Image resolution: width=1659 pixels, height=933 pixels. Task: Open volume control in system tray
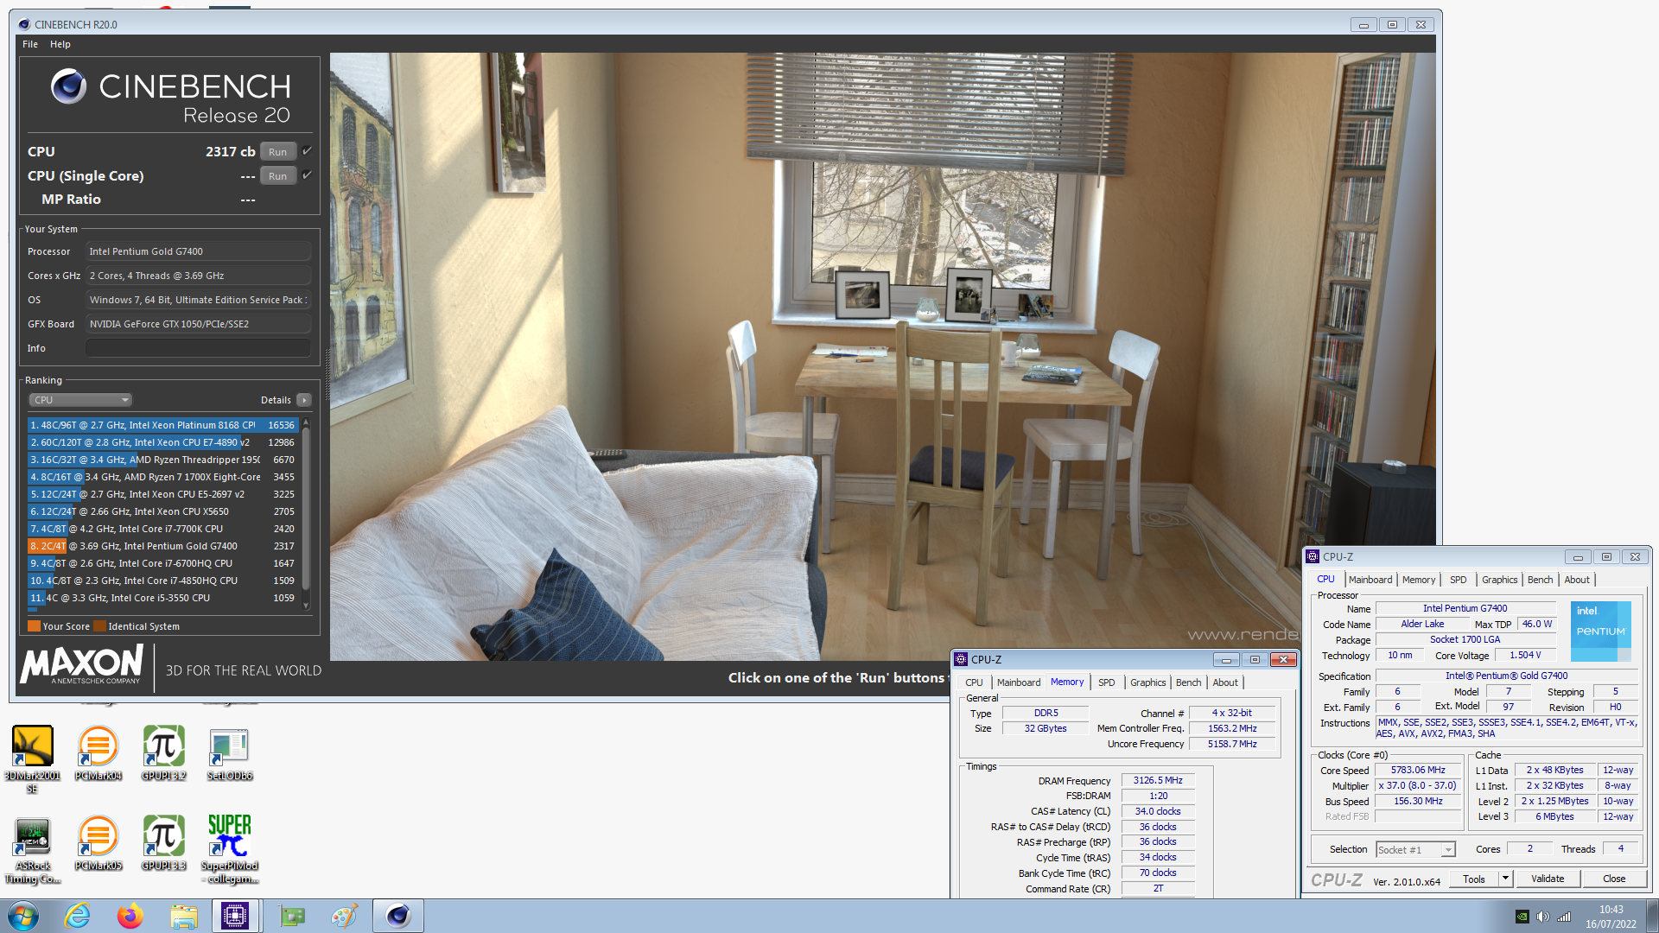pos(1542,917)
